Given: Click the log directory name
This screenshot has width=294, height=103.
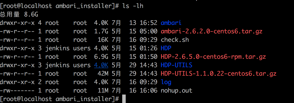Looking at the screenshot, I should pos(166,82).
